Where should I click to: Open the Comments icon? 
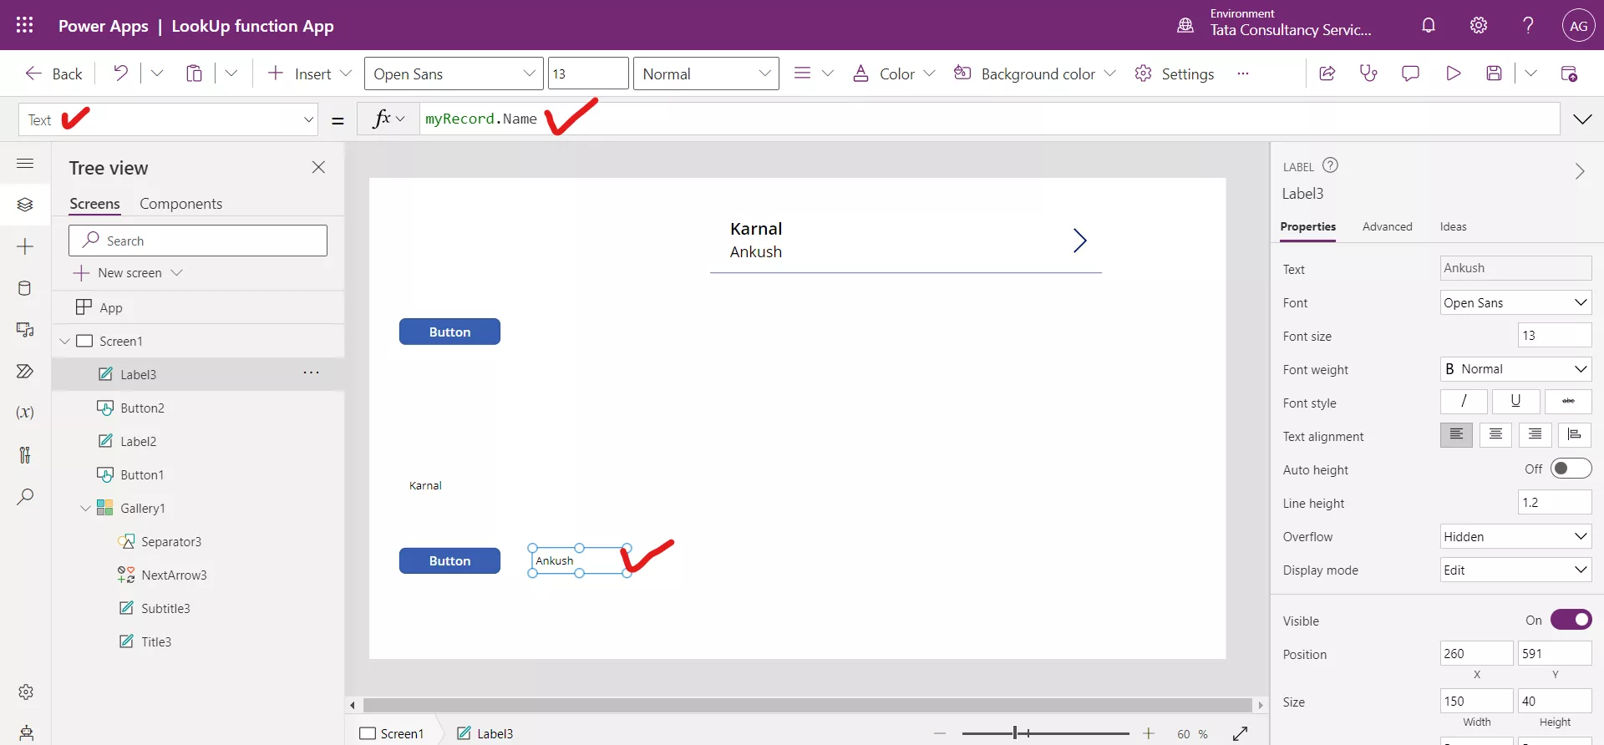pyautogui.click(x=1410, y=73)
